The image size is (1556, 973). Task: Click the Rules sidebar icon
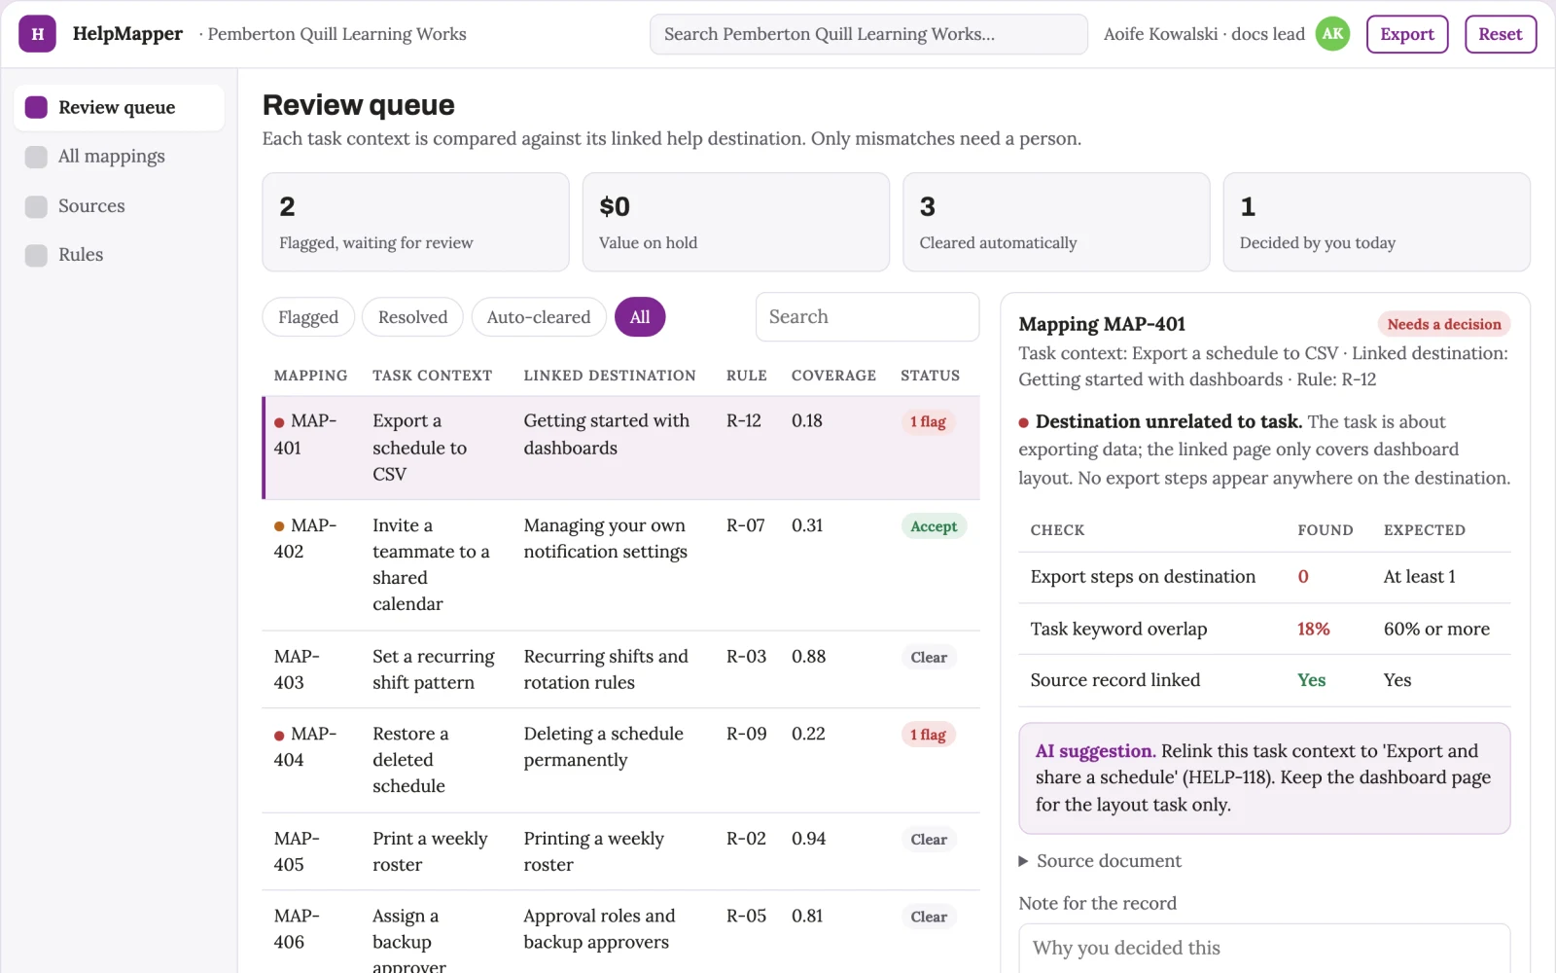click(x=36, y=255)
